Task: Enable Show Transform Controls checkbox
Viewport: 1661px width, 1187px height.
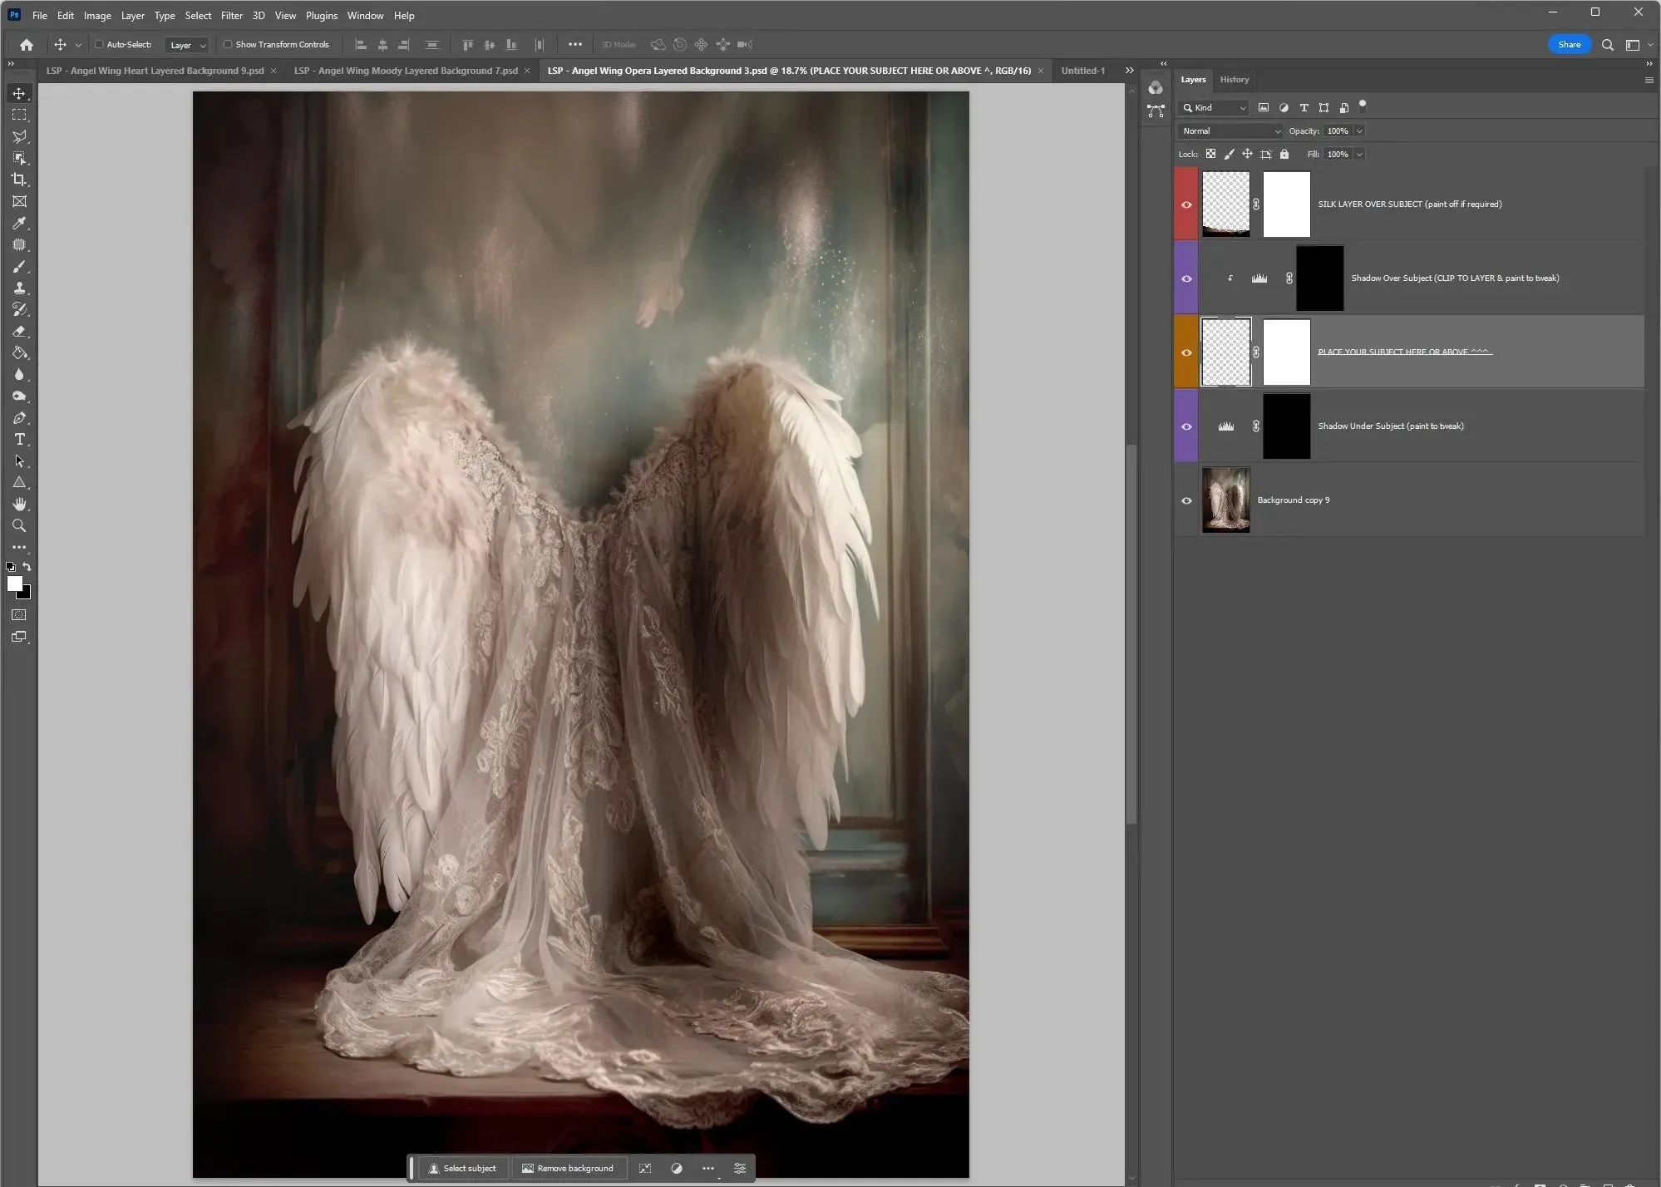Action: (228, 45)
